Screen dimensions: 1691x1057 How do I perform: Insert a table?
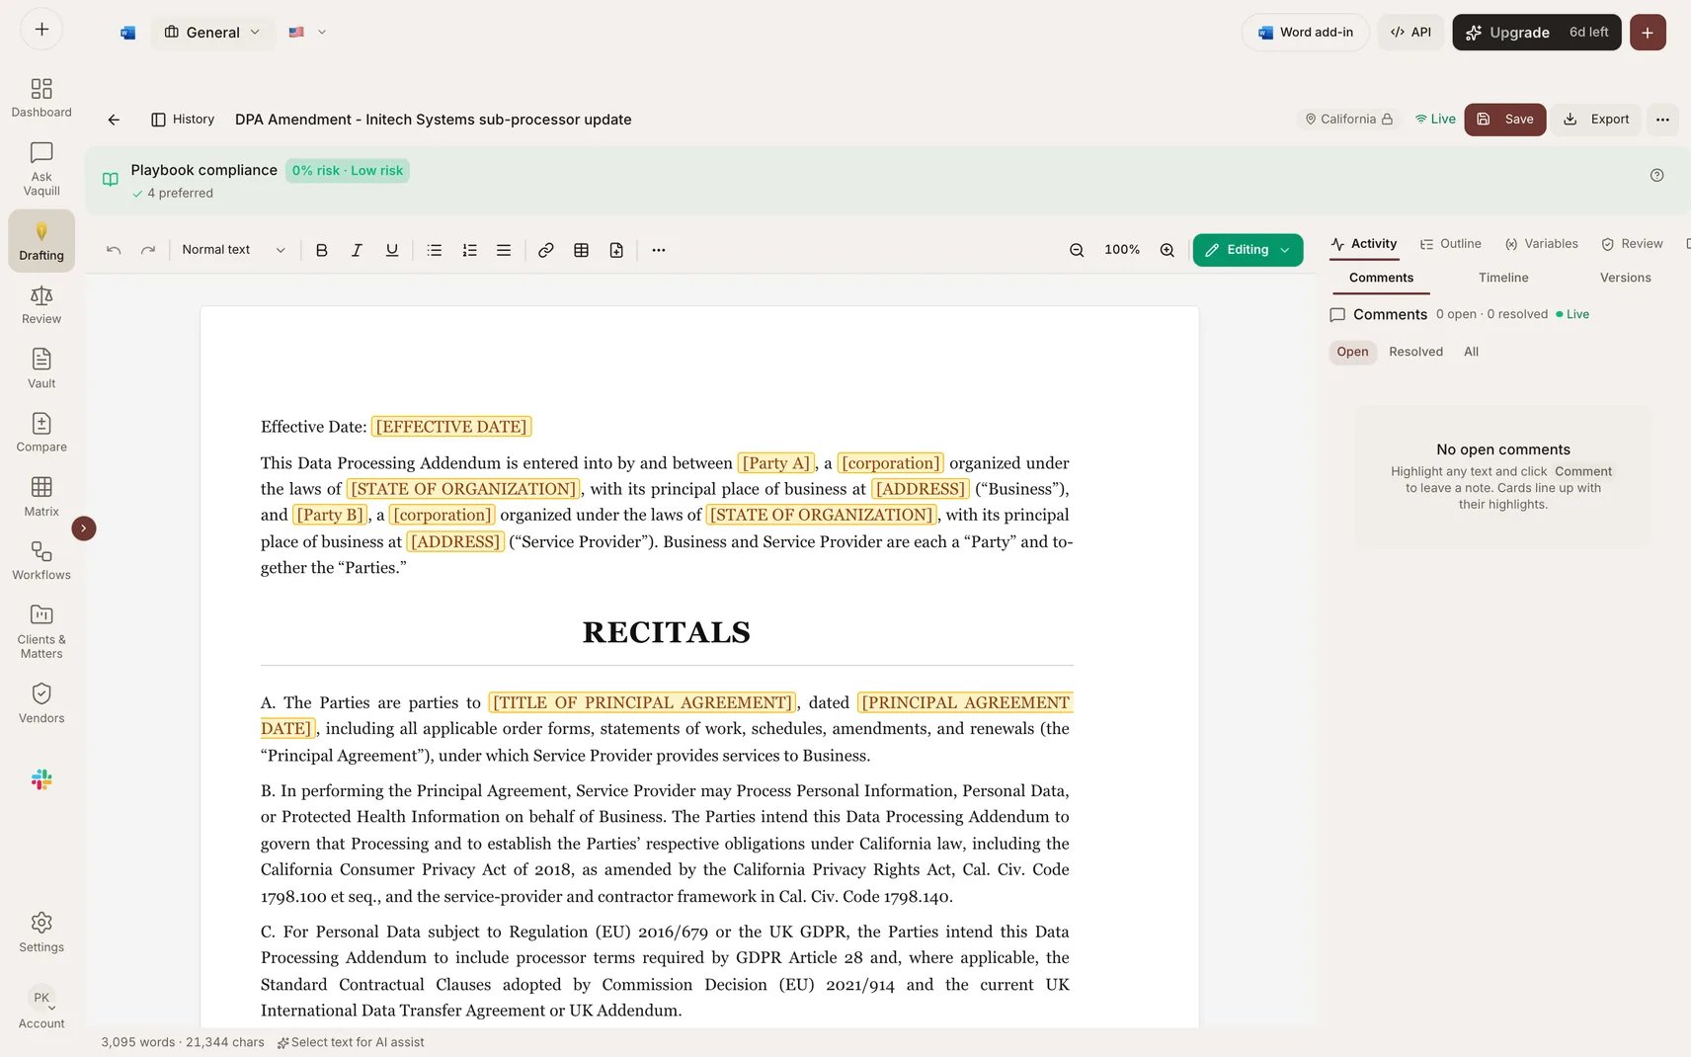[x=581, y=250]
